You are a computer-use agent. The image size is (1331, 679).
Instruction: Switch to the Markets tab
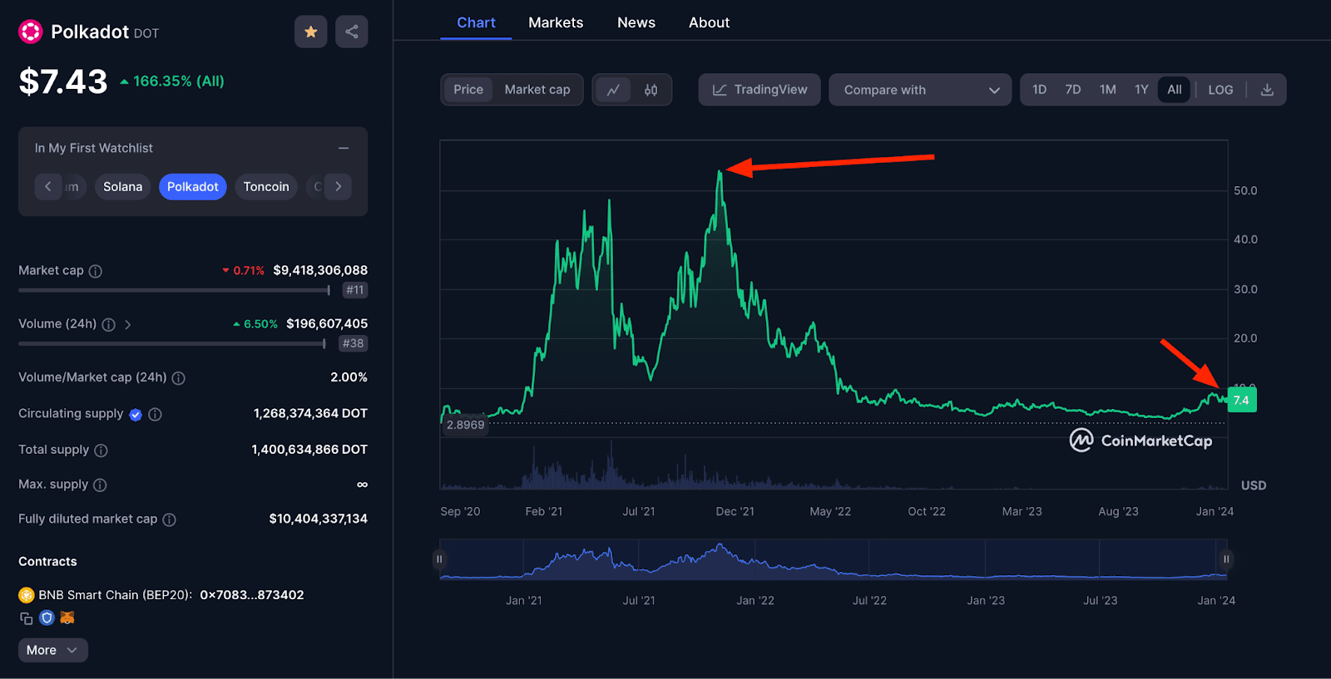[556, 22]
